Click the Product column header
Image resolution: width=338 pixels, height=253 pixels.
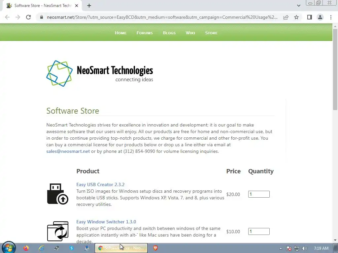click(88, 171)
